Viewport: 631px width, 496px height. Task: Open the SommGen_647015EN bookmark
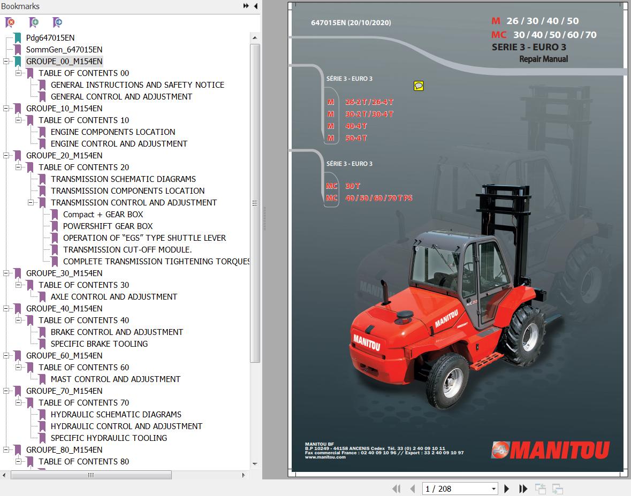(64, 49)
